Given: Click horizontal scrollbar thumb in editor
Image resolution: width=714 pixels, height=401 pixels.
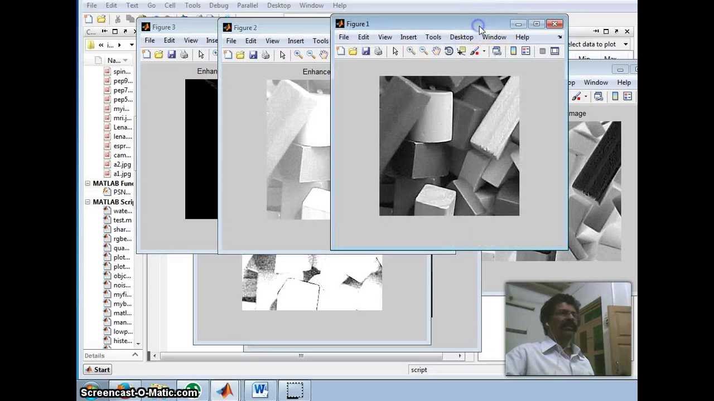Looking at the screenshot, I should coord(301,356).
